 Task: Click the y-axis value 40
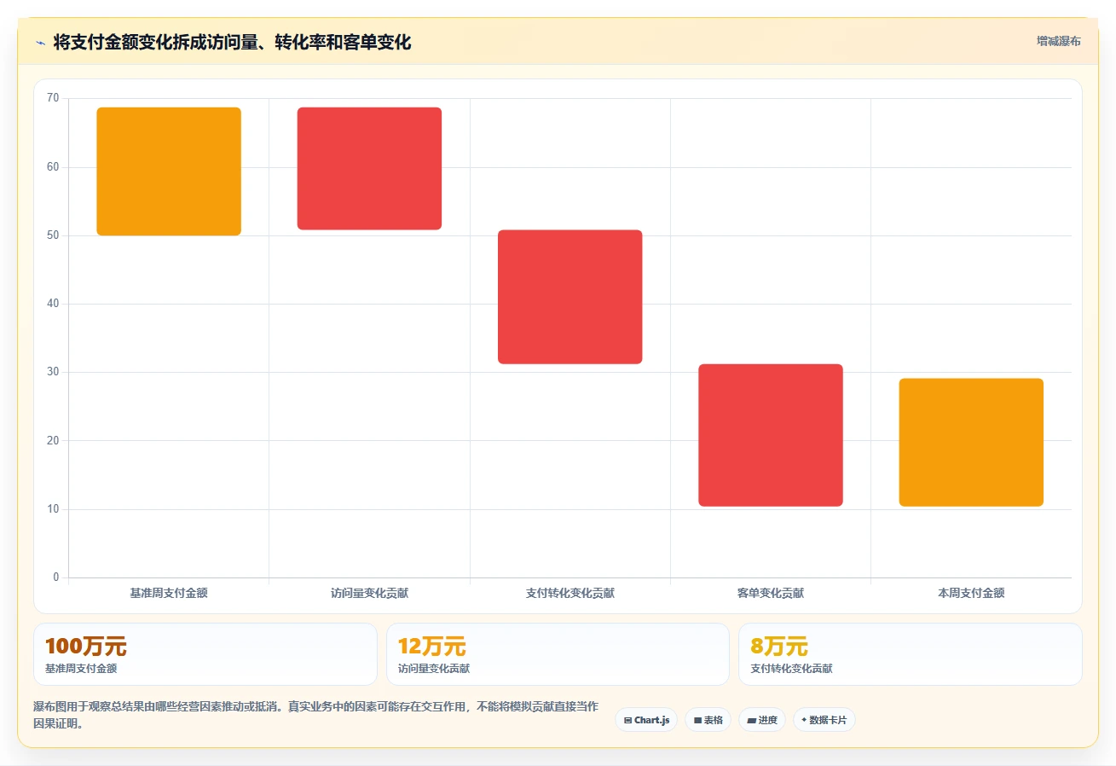point(53,304)
